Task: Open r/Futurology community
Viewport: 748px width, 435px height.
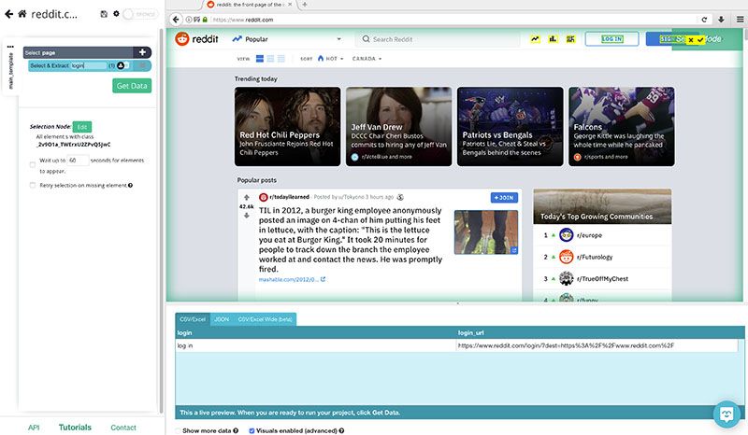Action: click(x=595, y=257)
